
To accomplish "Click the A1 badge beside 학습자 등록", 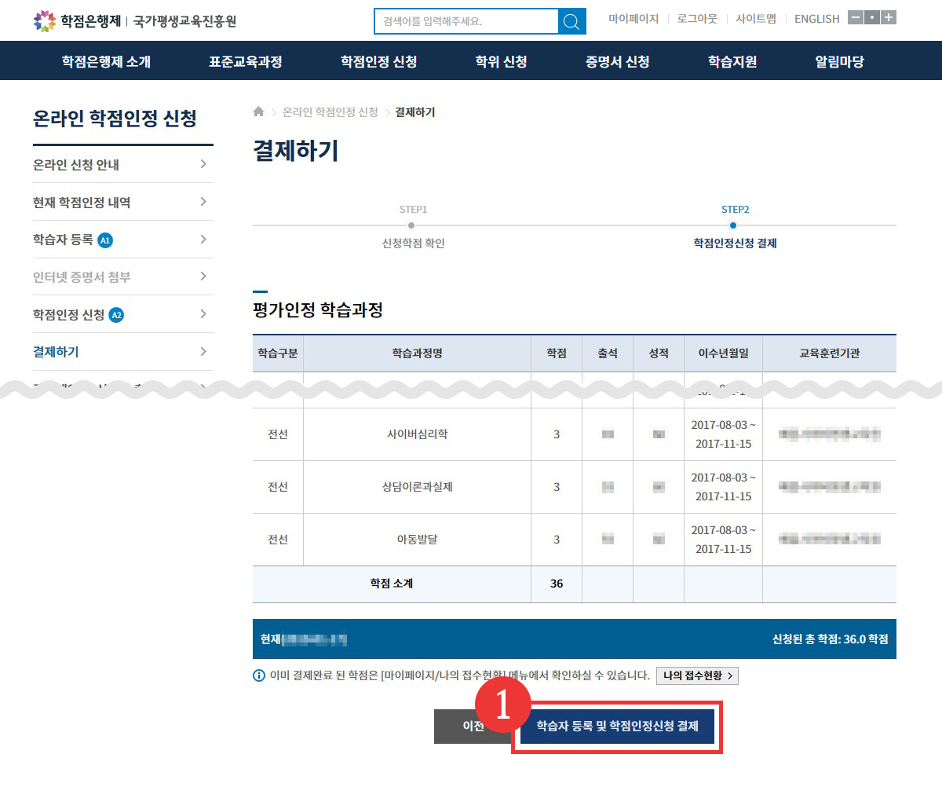I will 105,240.
